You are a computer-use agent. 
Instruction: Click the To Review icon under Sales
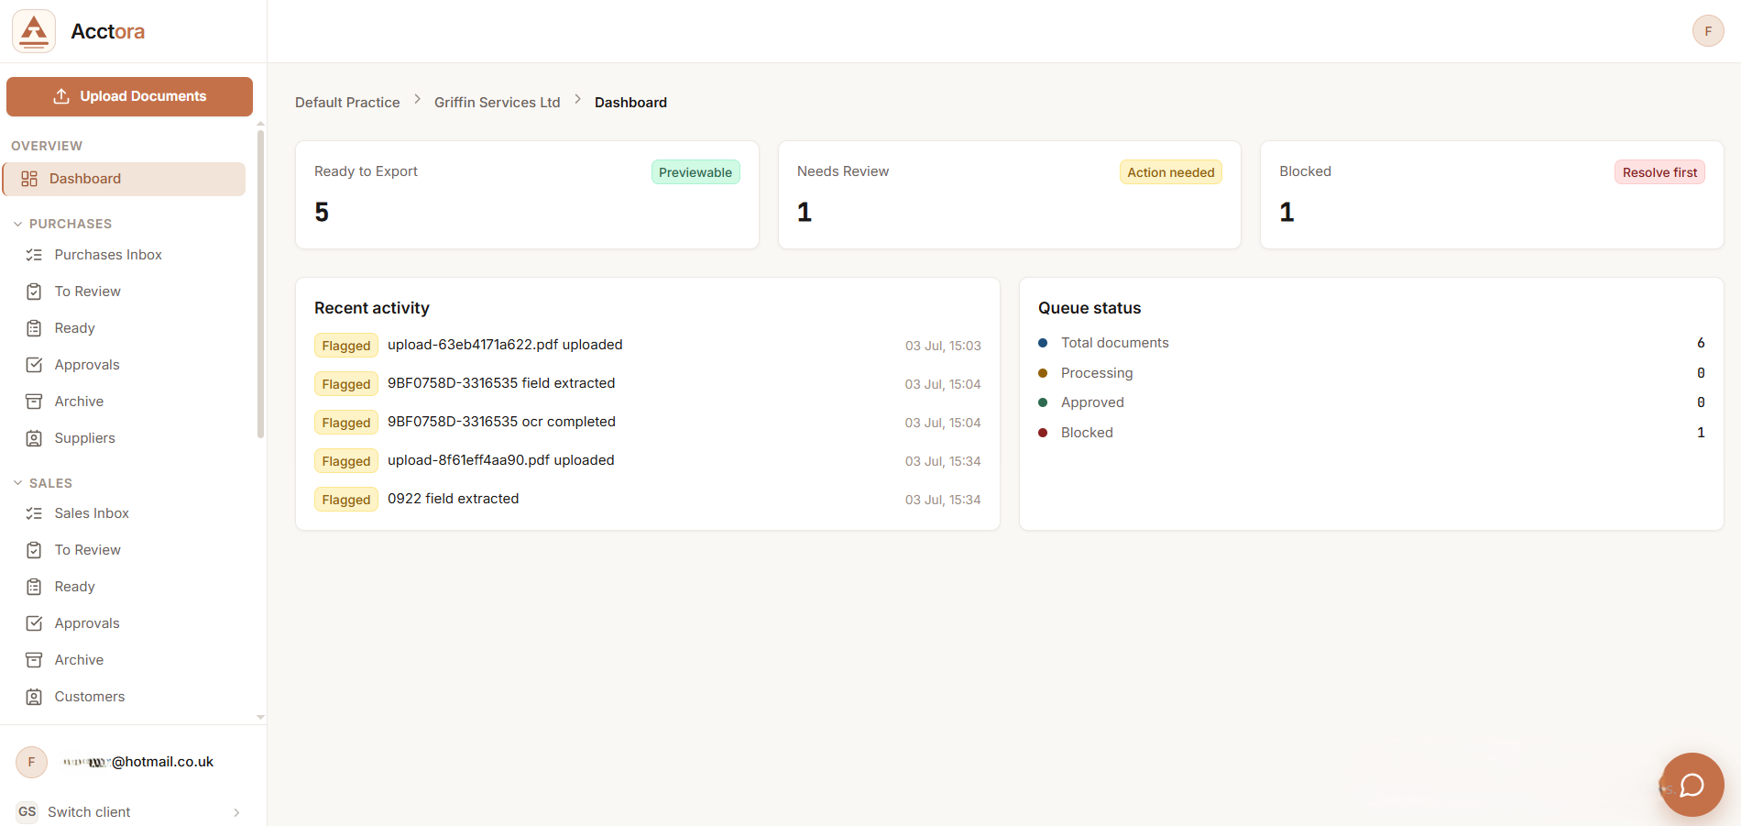[34, 550]
